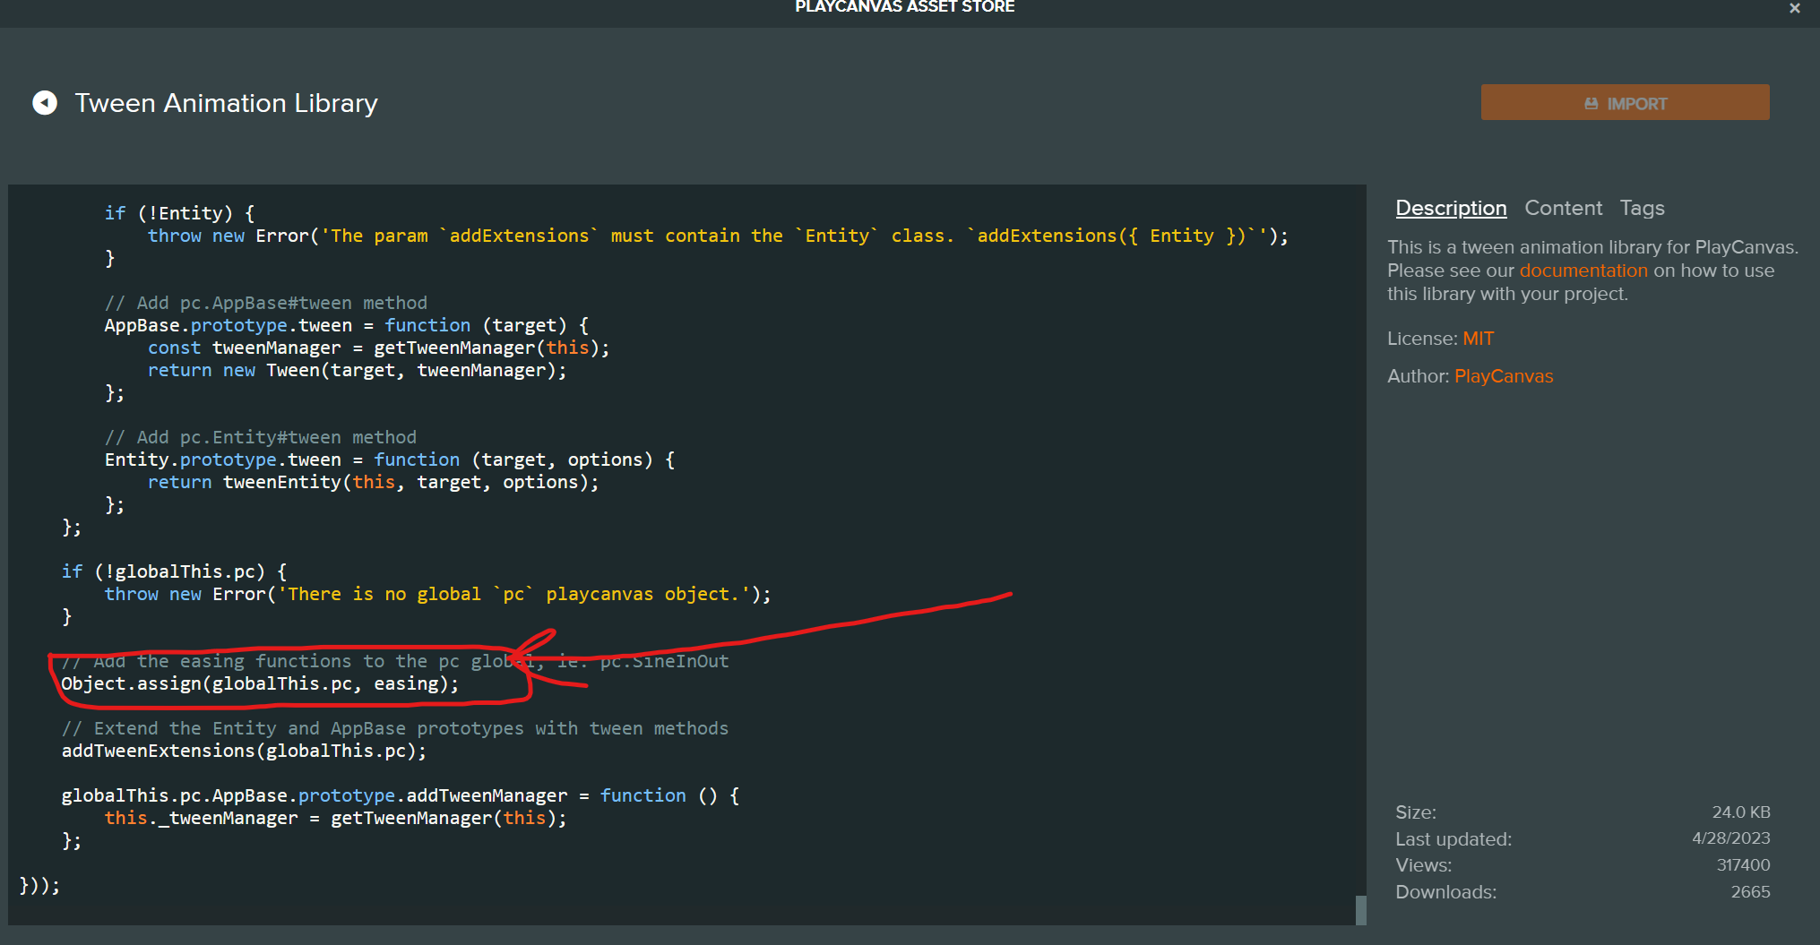Image resolution: width=1820 pixels, height=945 pixels.
Task: Click the 'Last updated:' label
Action: pos(1453,839)
